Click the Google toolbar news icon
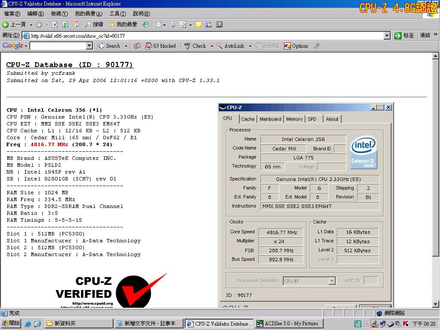The height and width of the screenshot is (330, 440). (137, 46)
